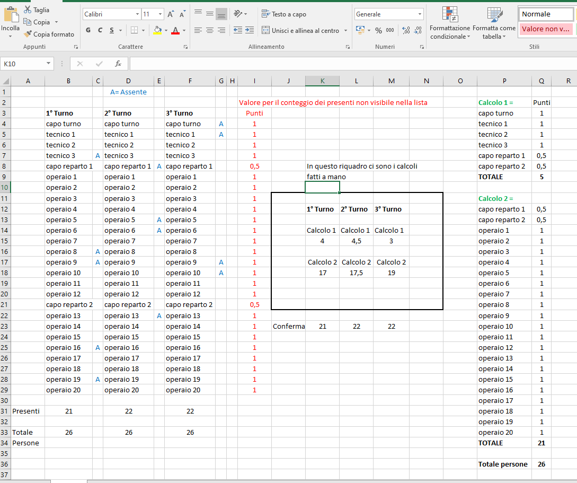577x483 pixels.
Task: Toggle italic C formatting
Action: (x=100, y=30)
